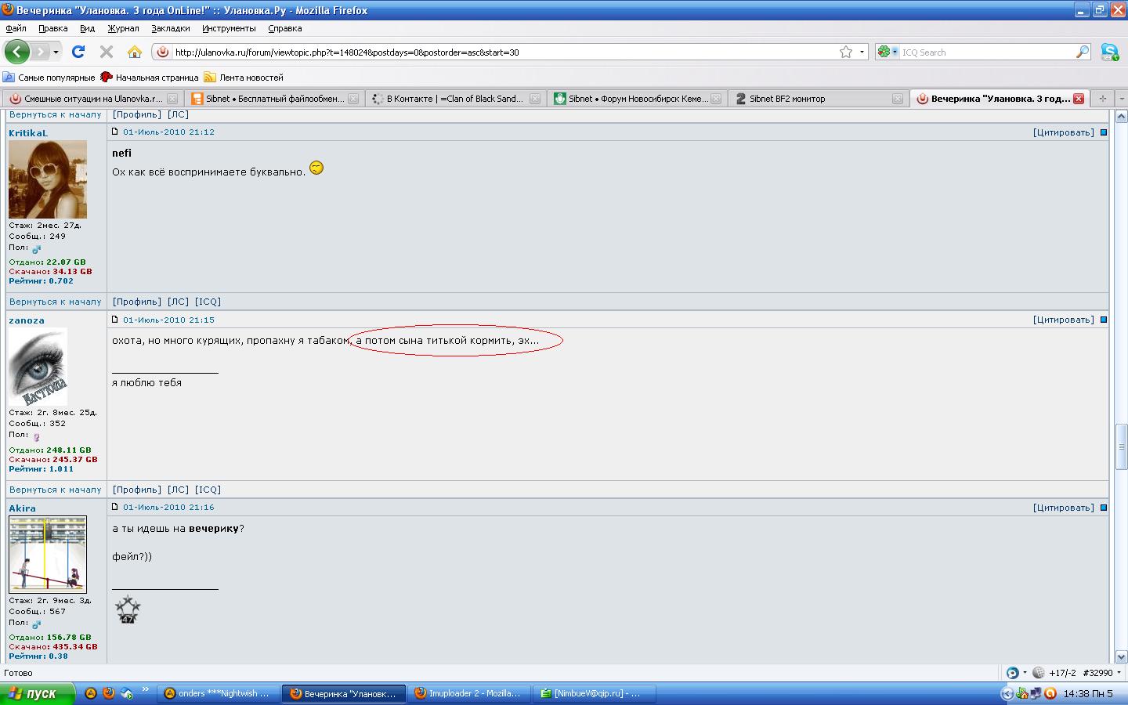
Task: Open Лента новостей bookmark
Action: pyautogui.click(x=244, y=77)
